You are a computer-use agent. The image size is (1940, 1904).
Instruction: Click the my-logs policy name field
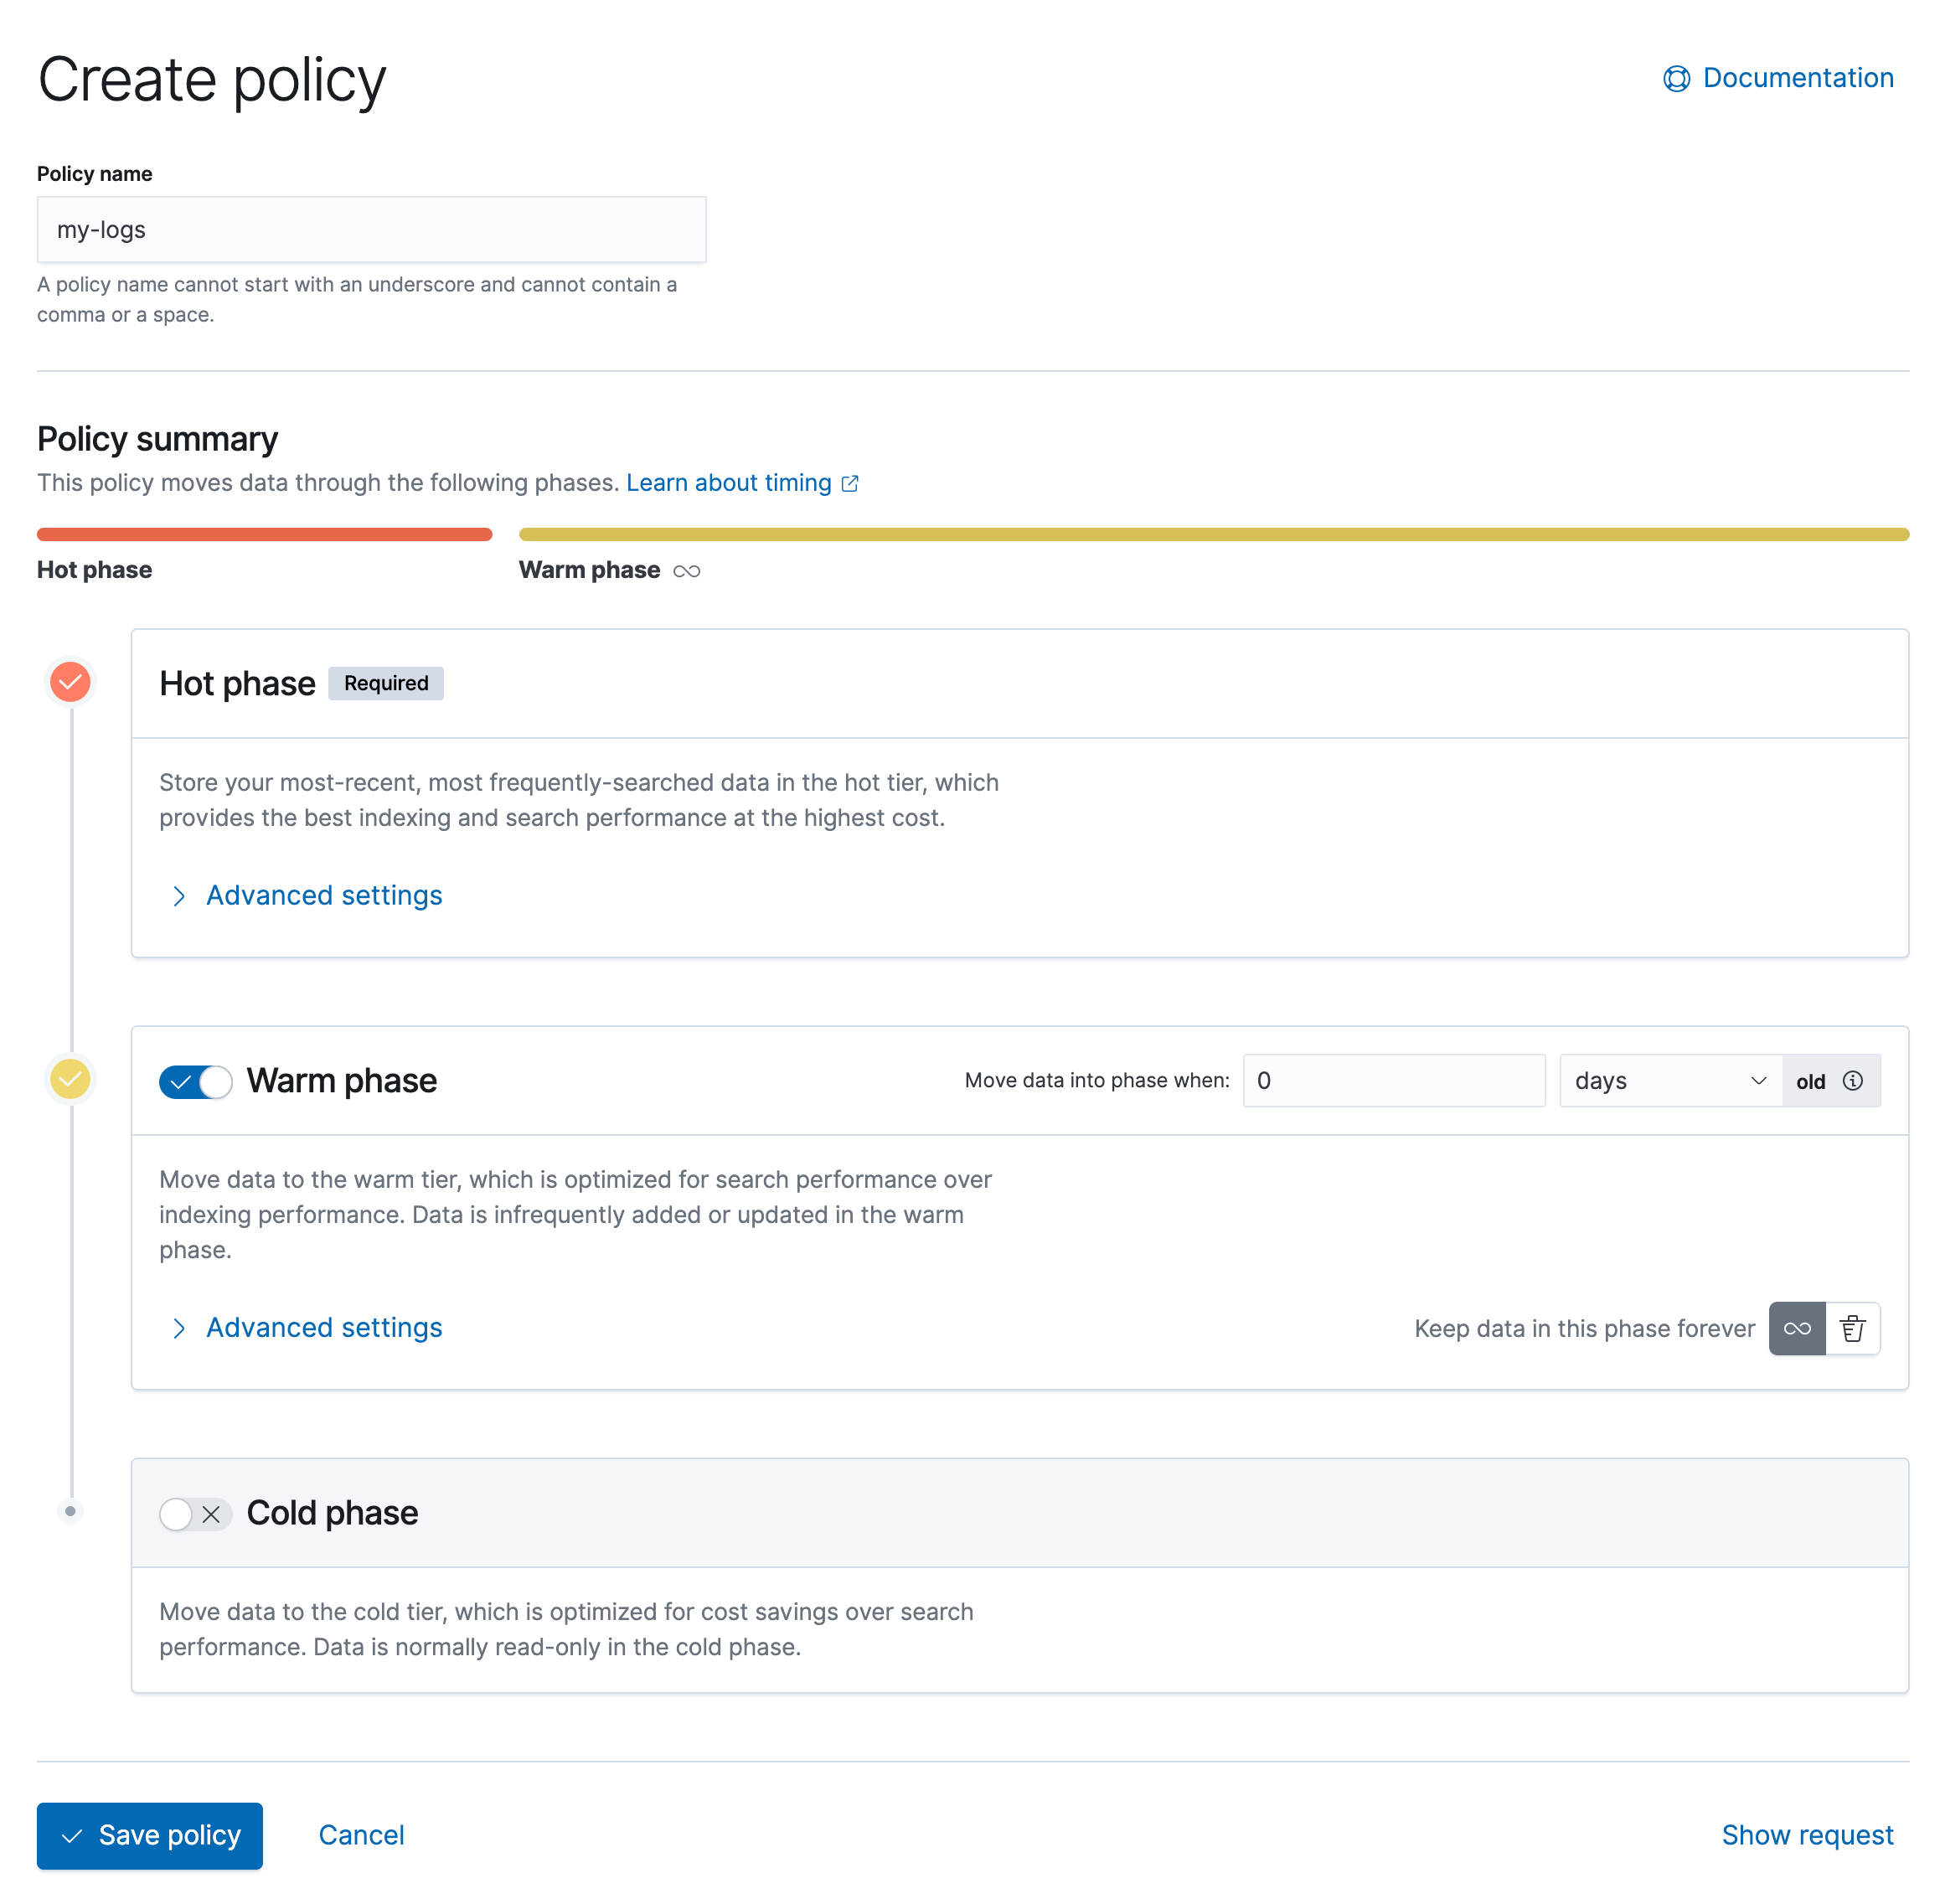[x=371, y=229]
